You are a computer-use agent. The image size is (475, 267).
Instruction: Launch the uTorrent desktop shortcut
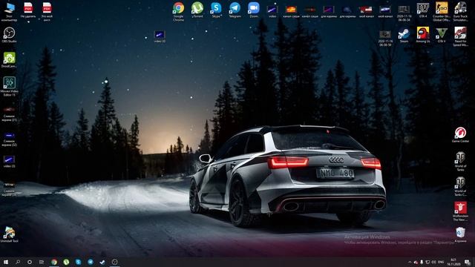(197, 10)
